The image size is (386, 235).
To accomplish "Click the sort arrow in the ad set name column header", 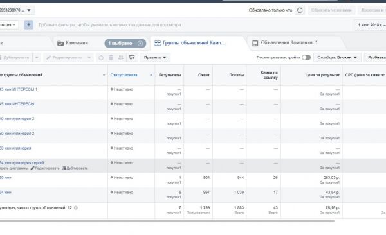I will coord(104,75).
